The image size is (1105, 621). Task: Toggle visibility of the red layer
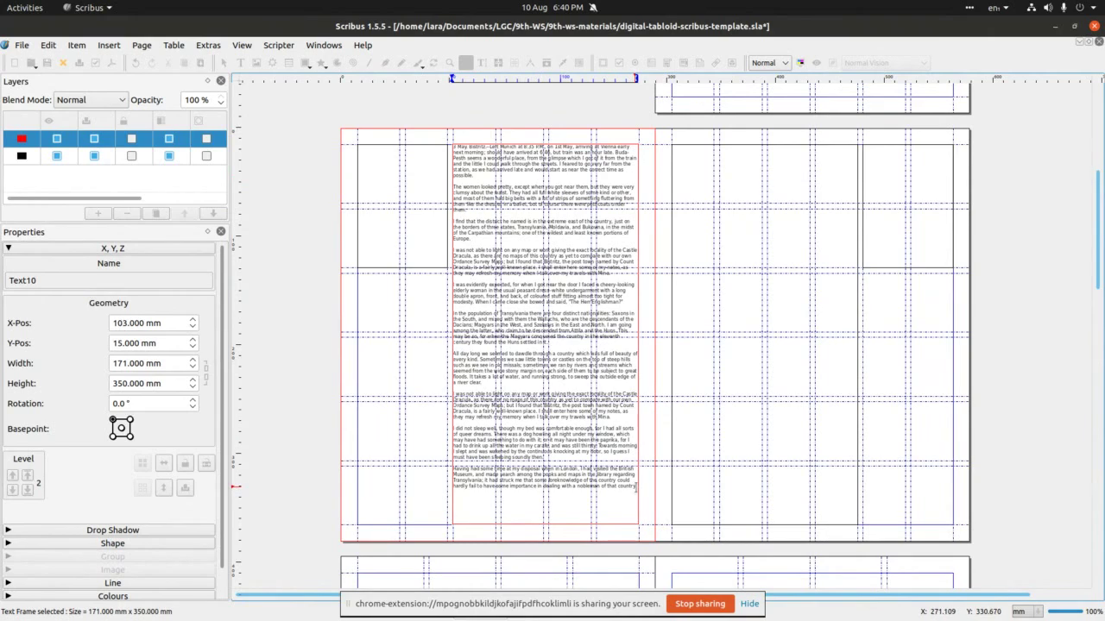coord(57,138)
